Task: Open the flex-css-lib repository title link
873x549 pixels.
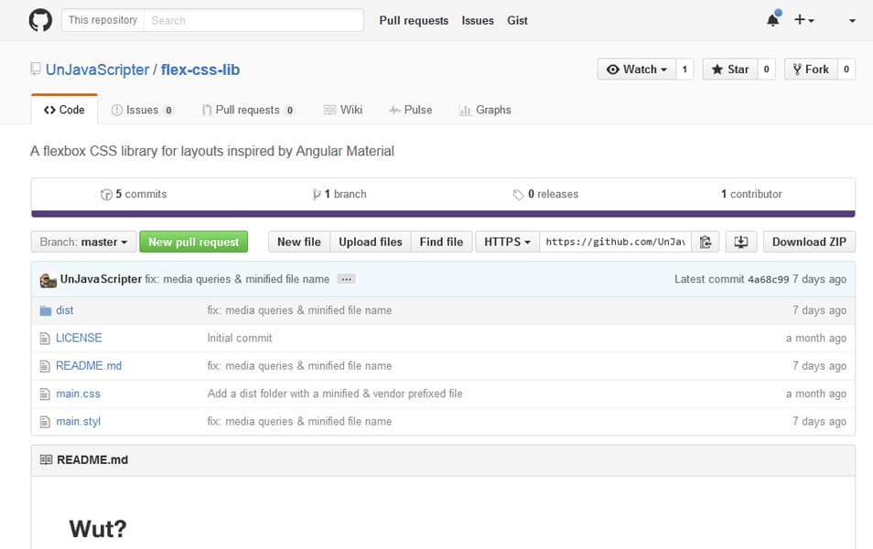Action: pos(200,70)
